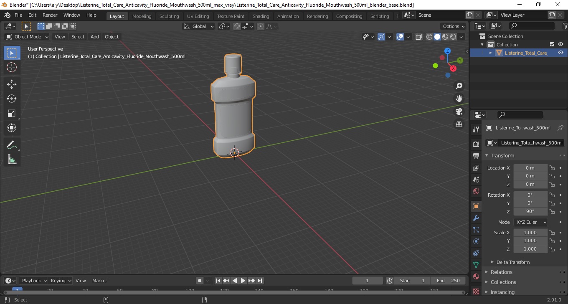Screen dimensions: 568x304
Task: Open Object Data mesh properties tab
Action: [x=476, y=265]
